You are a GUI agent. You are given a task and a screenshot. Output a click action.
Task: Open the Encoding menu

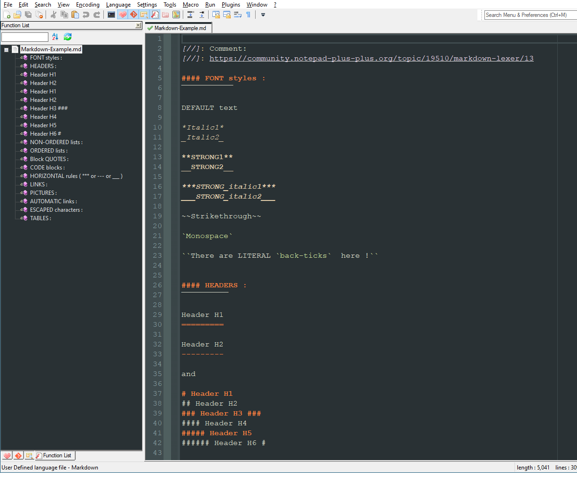(88, 5)
